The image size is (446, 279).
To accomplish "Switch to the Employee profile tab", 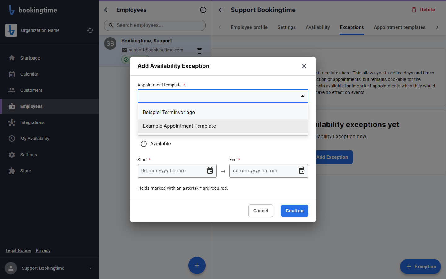I will [249, 27].
